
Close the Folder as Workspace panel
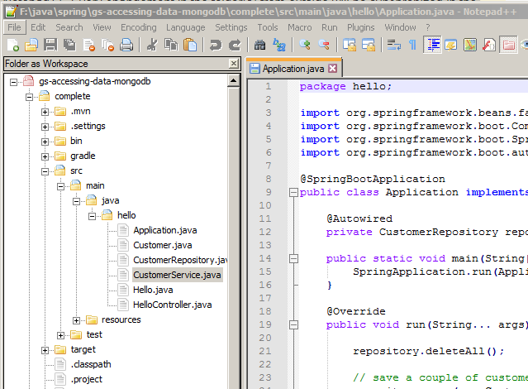234,64
